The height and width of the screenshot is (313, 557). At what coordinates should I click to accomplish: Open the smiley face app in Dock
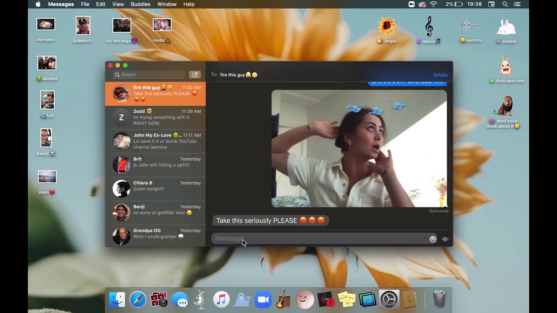tap(305, 300)
